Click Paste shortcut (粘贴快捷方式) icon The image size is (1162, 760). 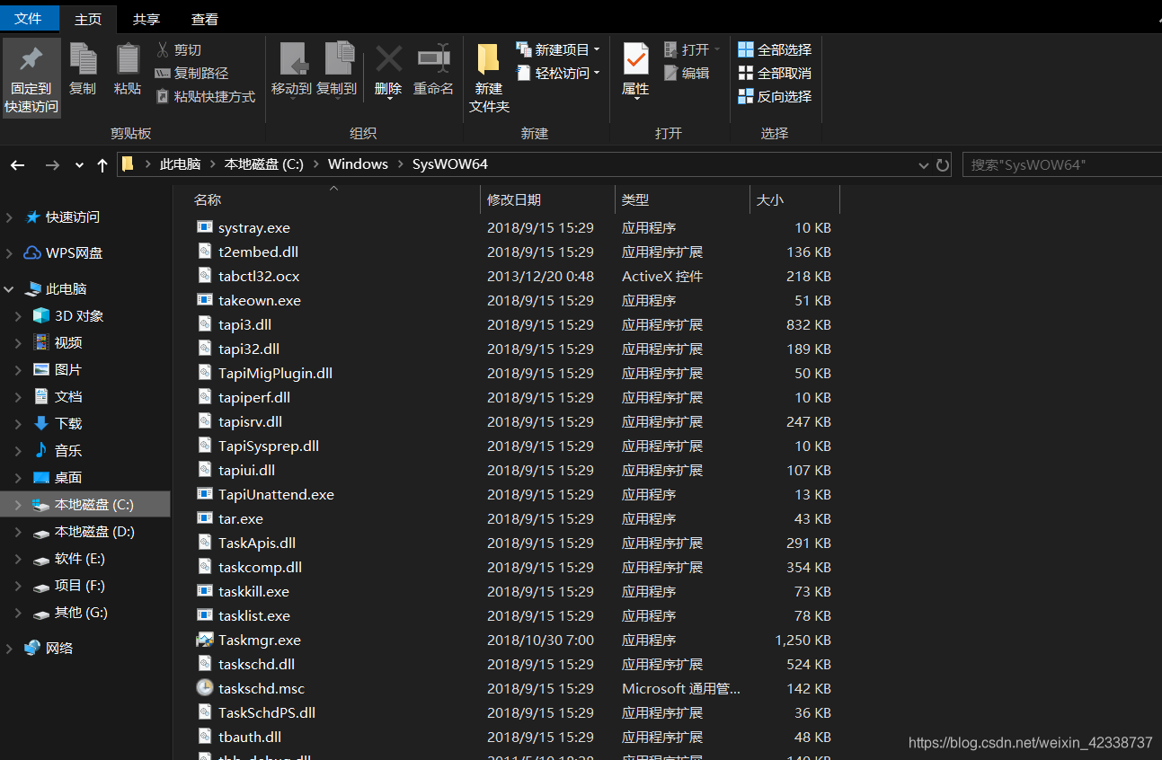163,97
